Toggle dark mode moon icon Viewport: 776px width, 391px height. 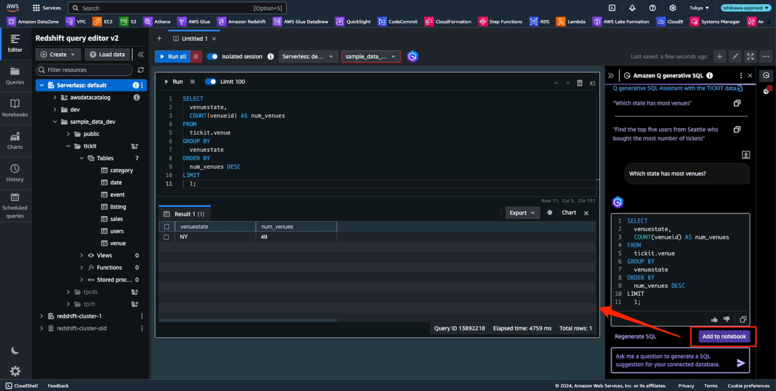15,351
